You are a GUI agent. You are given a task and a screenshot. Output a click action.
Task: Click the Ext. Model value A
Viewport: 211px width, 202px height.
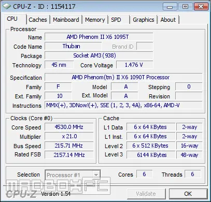click(x=124, y=96)
